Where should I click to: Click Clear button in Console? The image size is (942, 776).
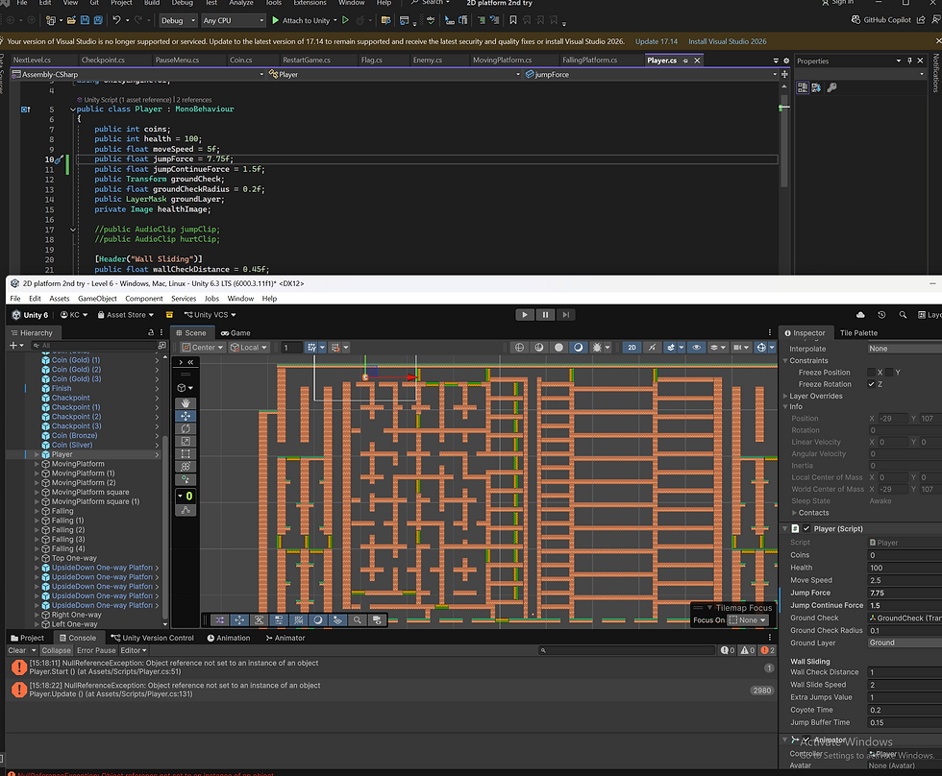point(17,650)
